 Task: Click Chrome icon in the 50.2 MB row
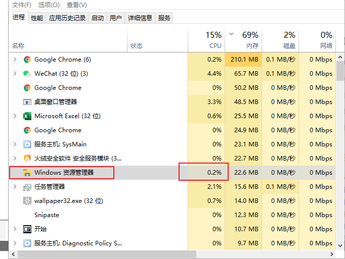27,88
